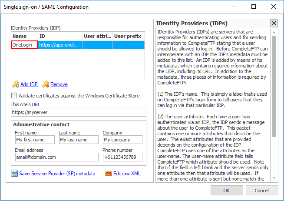Click the User attribute column header
Screen dimensions: 284x201
97,36
